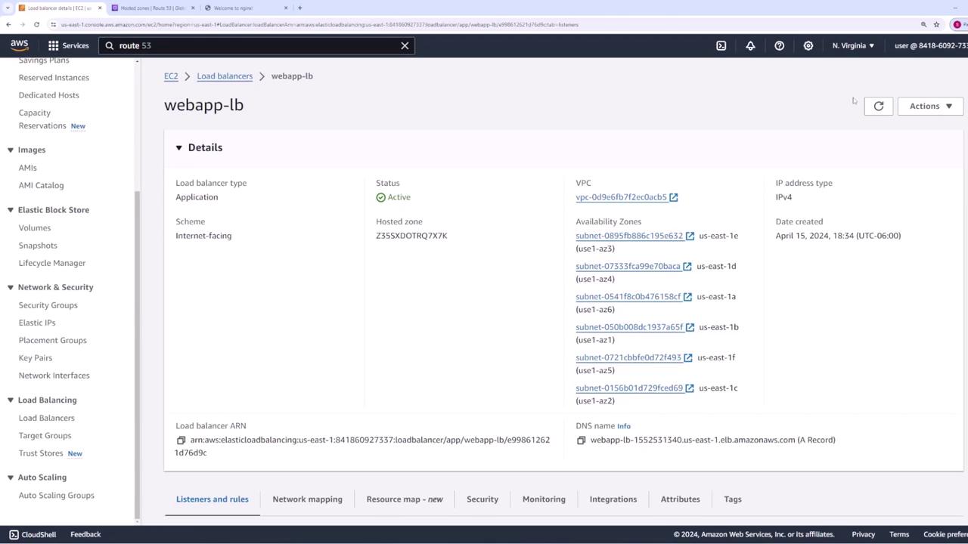Open Elastic IPs in sidebar
Viewport: 968px width, 544px height.
[x=37, y=323]
